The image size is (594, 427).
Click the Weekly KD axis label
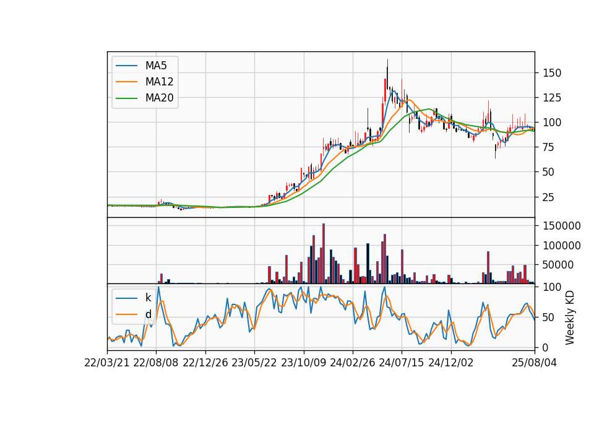pyautogui.click(x=569, y=317)
